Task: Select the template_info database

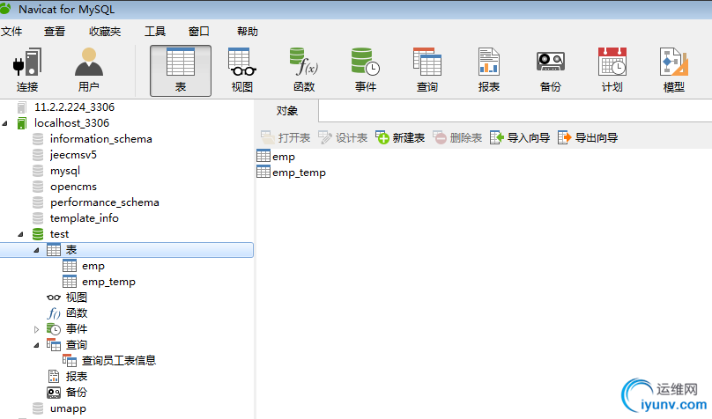Action: [84, 218]
